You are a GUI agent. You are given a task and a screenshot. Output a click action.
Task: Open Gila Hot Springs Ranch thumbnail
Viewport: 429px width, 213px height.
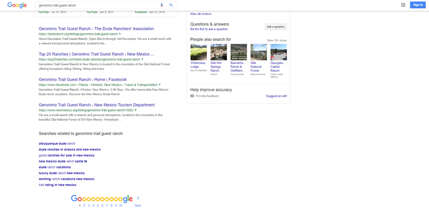(219, 52)
